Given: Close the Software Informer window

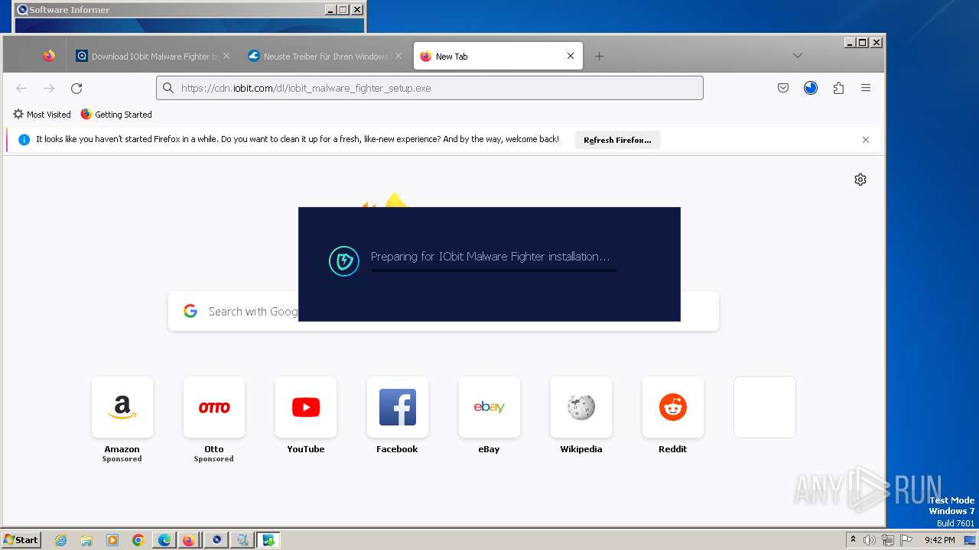Looking at the screenshot, I should tap(356, 10).
